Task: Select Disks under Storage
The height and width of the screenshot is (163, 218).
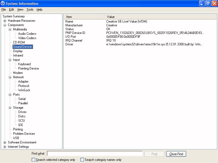Action: click(22, 116)
